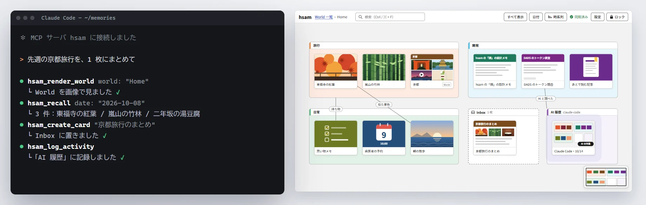The image size is (646, 205).
Task: Open the 買い物メモ checklist card
Action: click(x=336, y=138)
